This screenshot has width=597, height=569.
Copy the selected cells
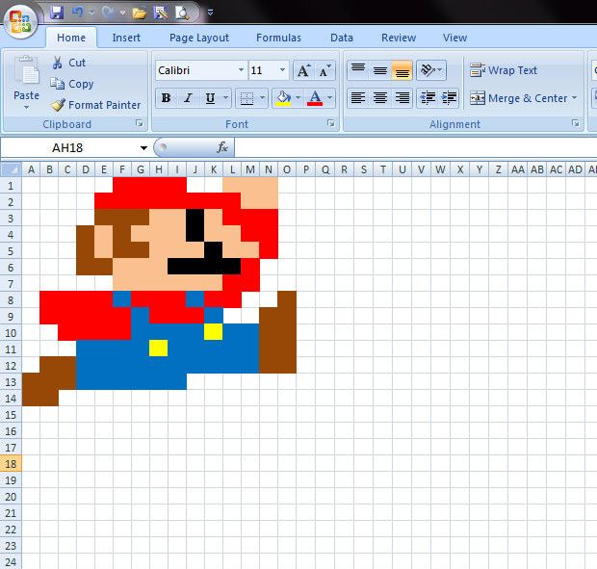(72, 84)
